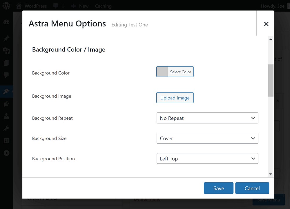Open Plugins from the sidebar

click(6, 104)
